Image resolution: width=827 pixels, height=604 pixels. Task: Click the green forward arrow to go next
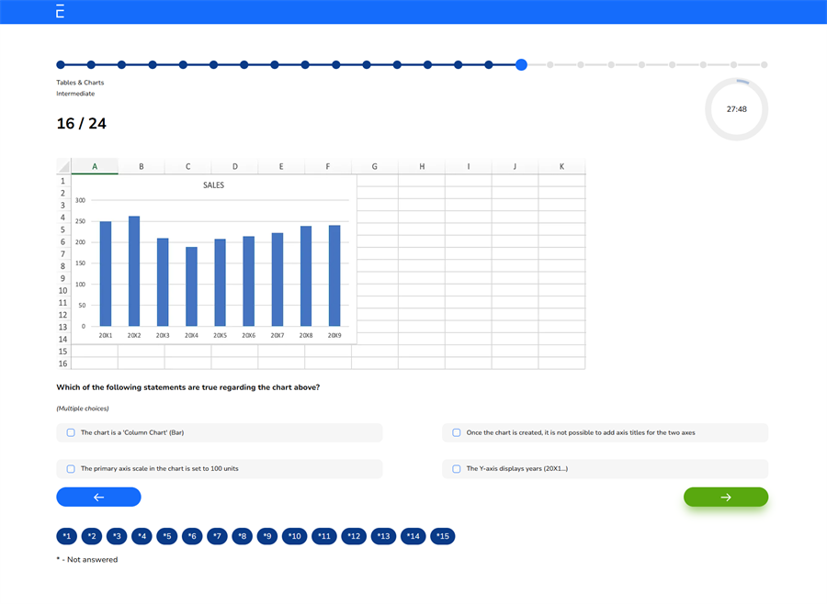click(x=726, y=497)
